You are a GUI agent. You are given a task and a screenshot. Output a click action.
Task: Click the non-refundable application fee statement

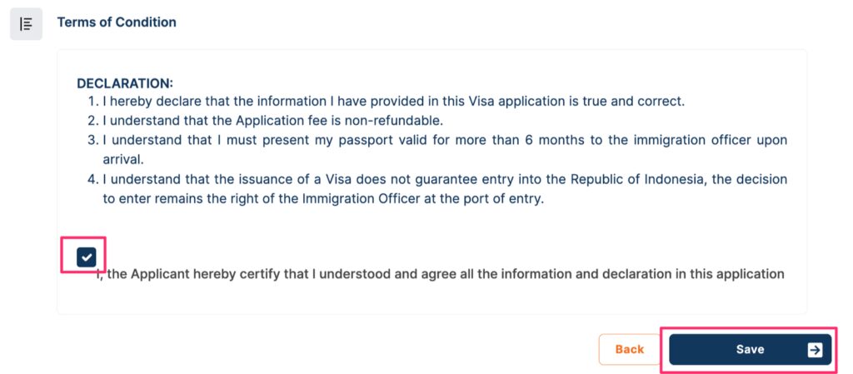coord(277,120)
